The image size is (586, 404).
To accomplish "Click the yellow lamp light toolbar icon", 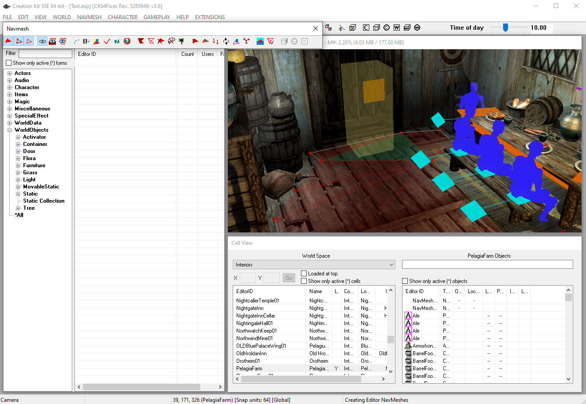I will pos(341,27).
